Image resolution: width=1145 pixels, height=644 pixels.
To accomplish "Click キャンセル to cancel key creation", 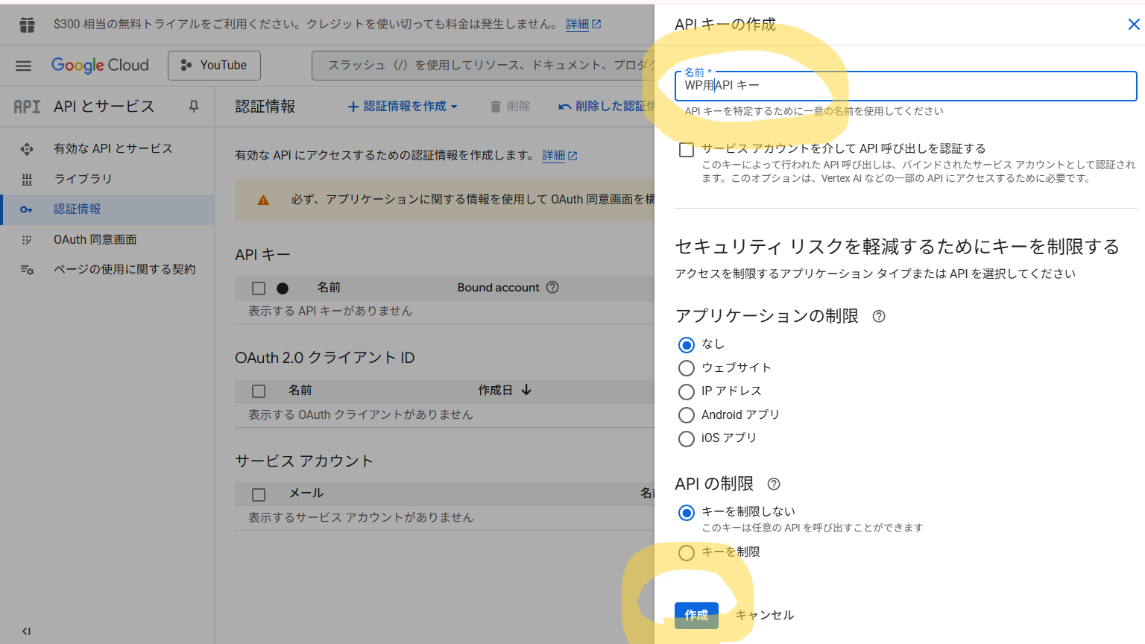I will click(765, 615).
